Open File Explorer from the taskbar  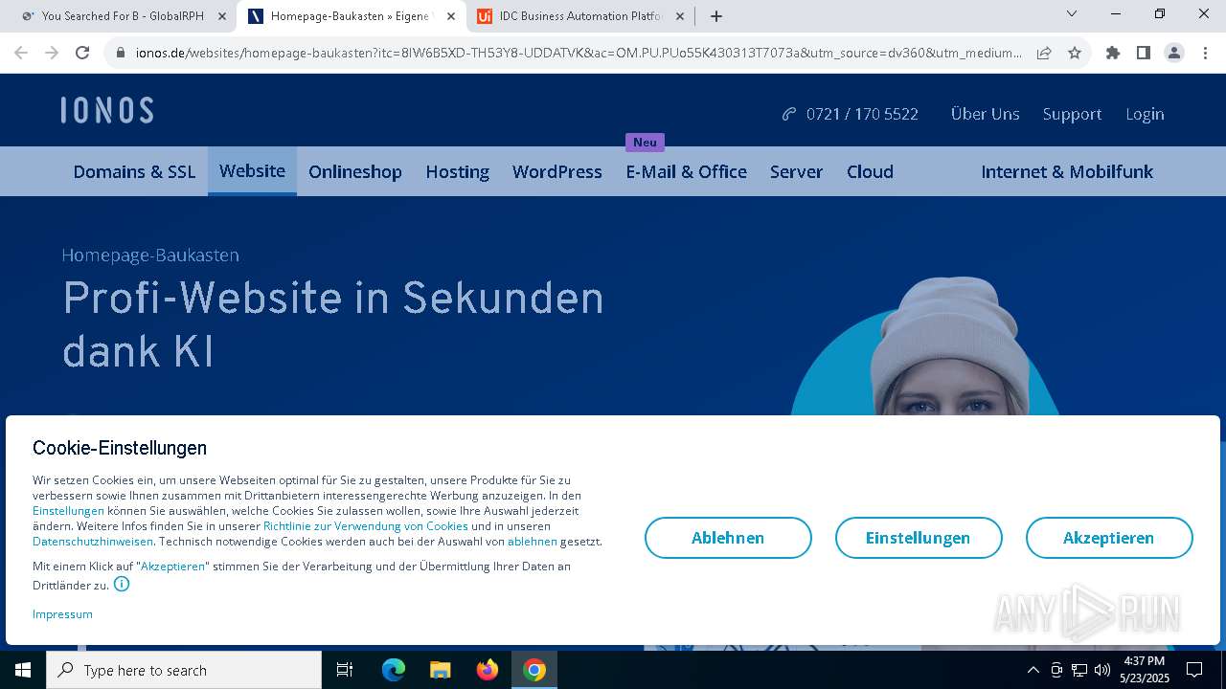click(x=441, y=670)
